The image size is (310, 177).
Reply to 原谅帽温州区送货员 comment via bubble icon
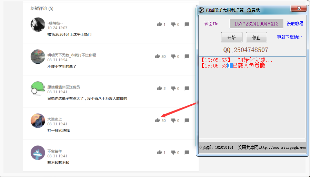click(187, 88)
